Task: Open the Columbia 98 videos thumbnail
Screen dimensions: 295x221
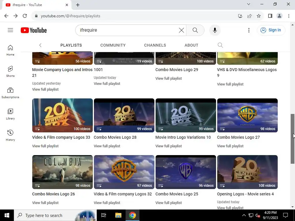Action: pos(63,172)
